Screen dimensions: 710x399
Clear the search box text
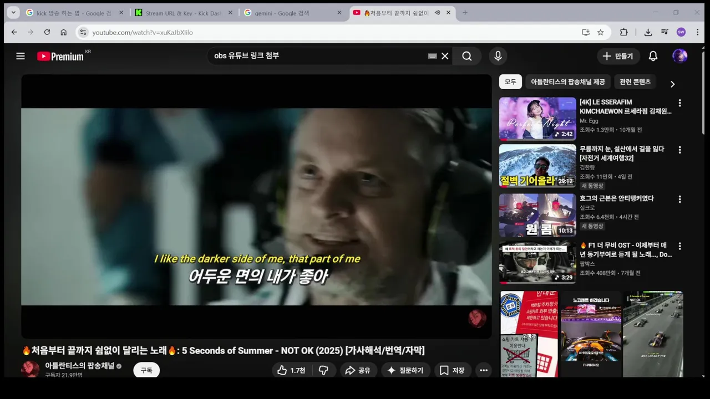[445, 56]
